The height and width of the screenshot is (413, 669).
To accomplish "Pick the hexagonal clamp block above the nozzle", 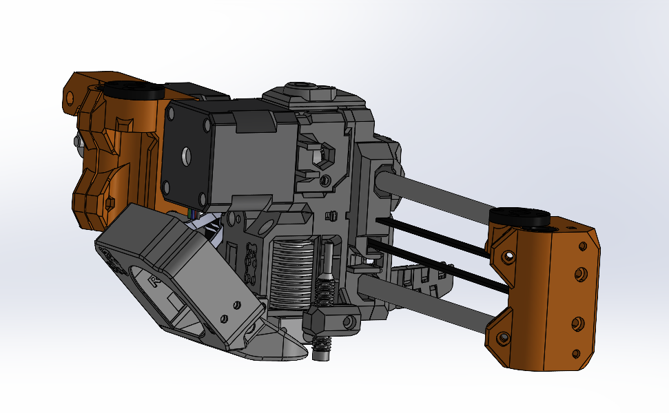I will (x=331, y=321).
